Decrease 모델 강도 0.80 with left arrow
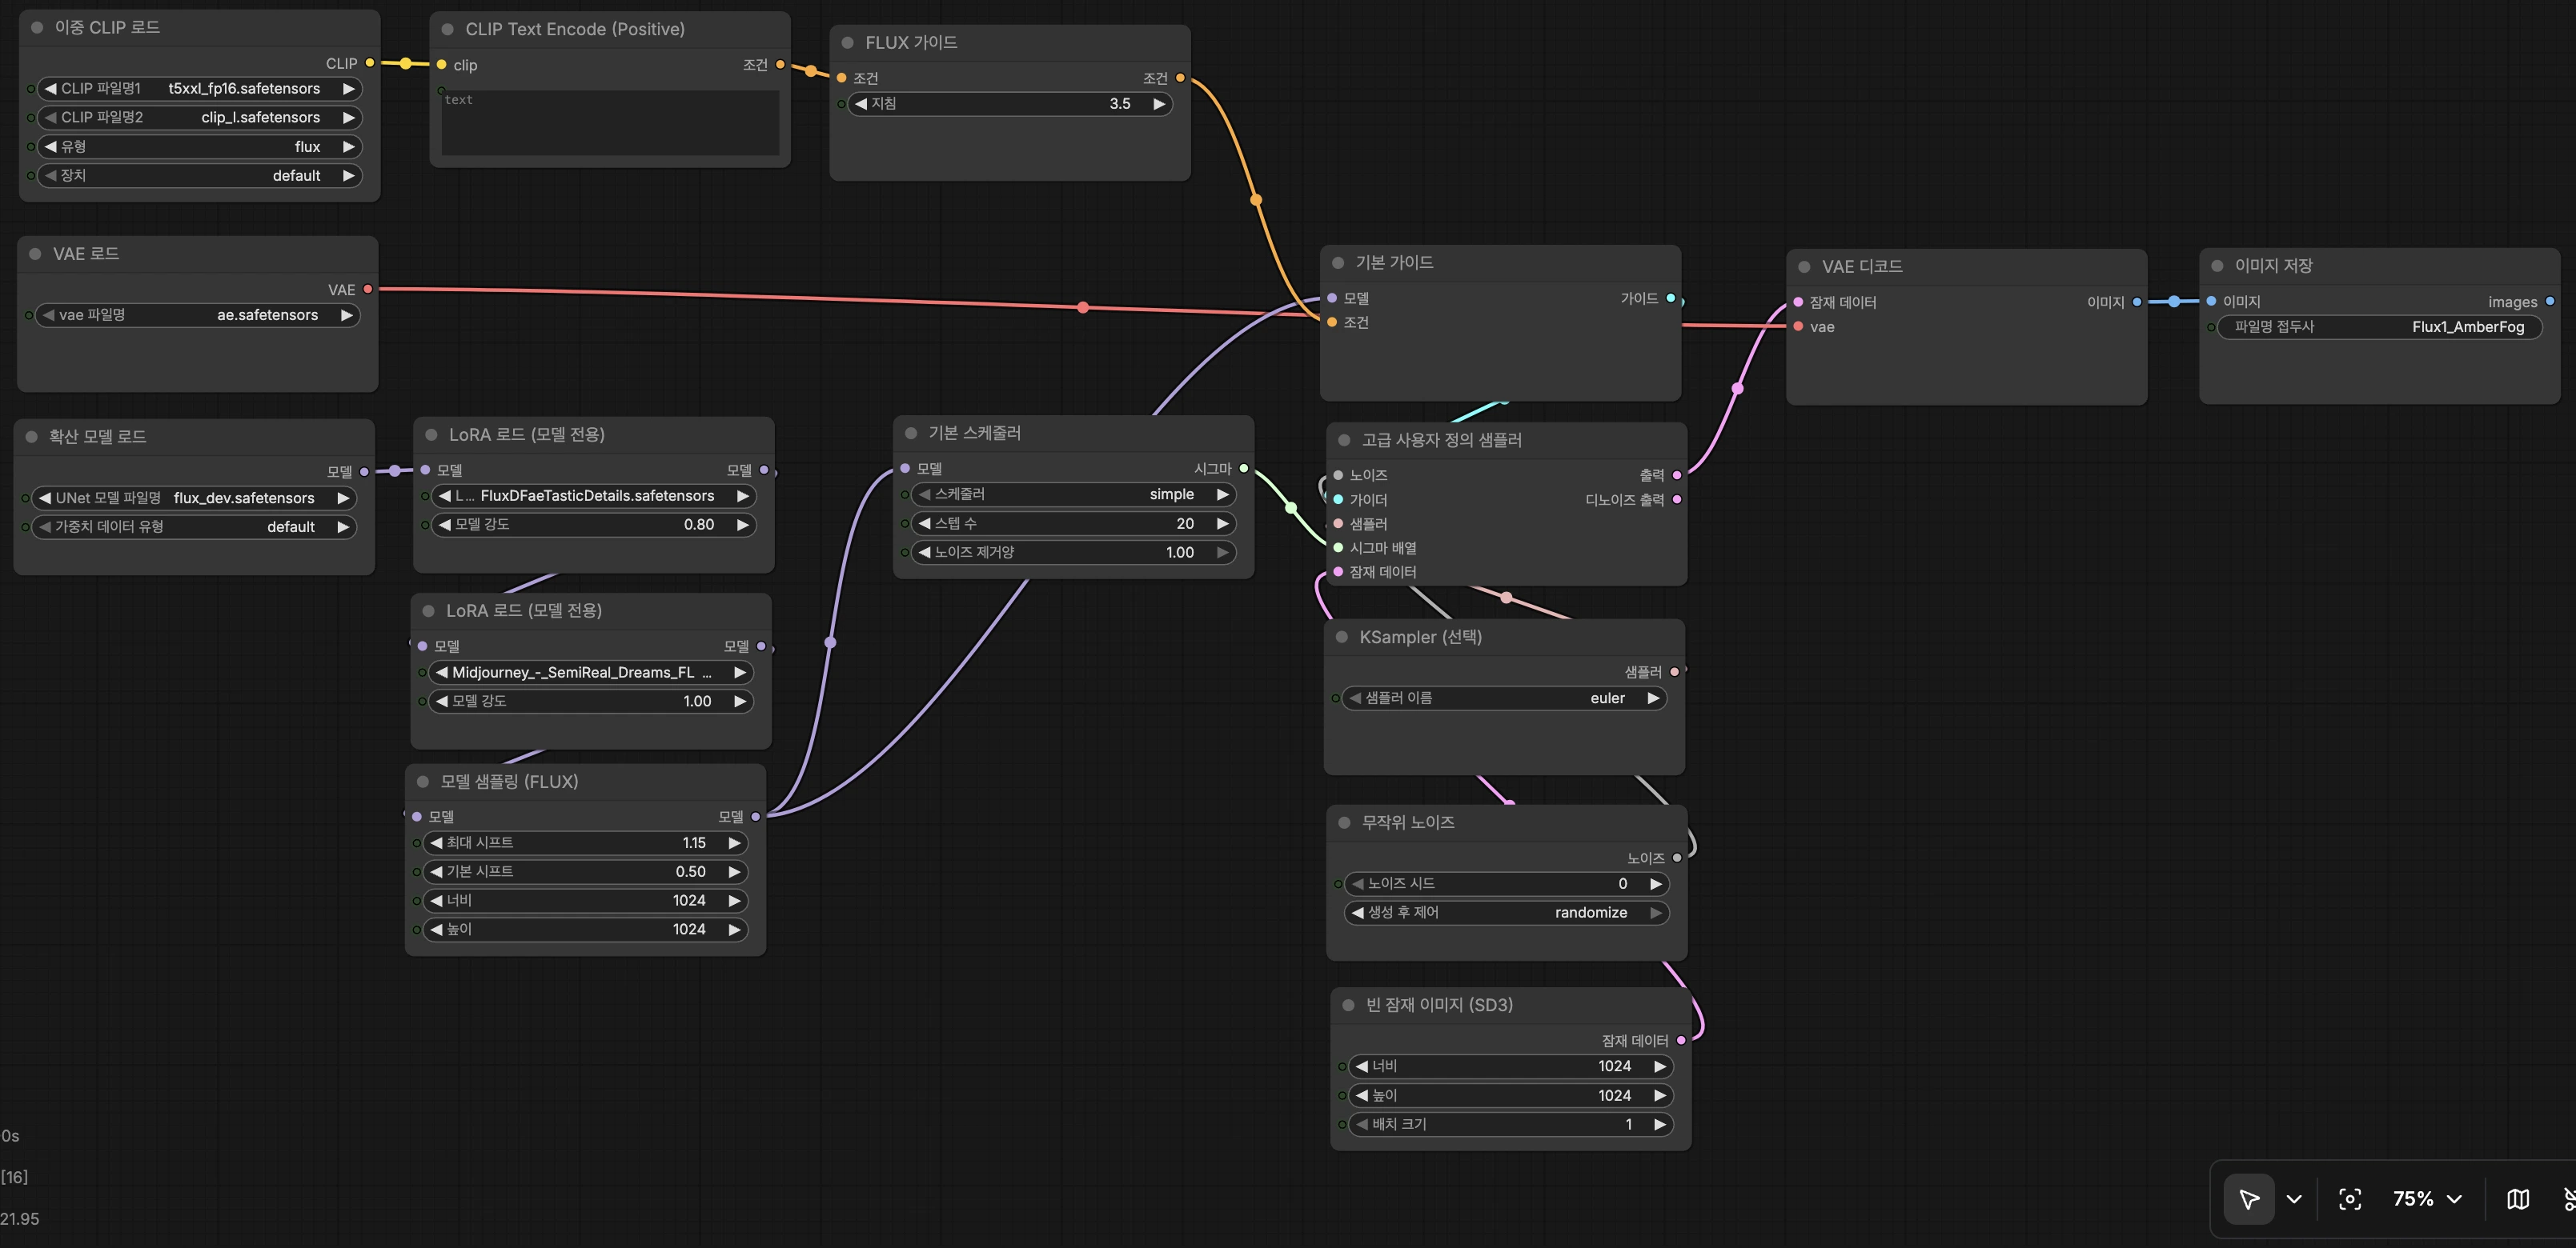Image resolution: width=2576 pixels, height=1248 pixels. pos(444,525)
